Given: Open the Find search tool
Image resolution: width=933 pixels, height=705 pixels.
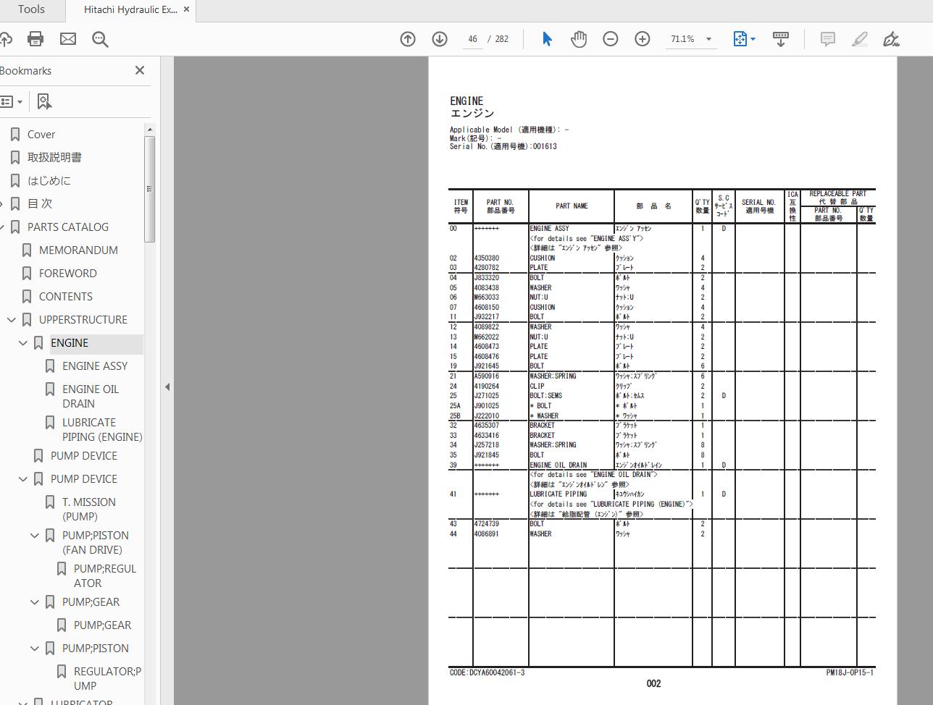Looking at the screenshot, I should pyautogui.click(x=100, y=39).
